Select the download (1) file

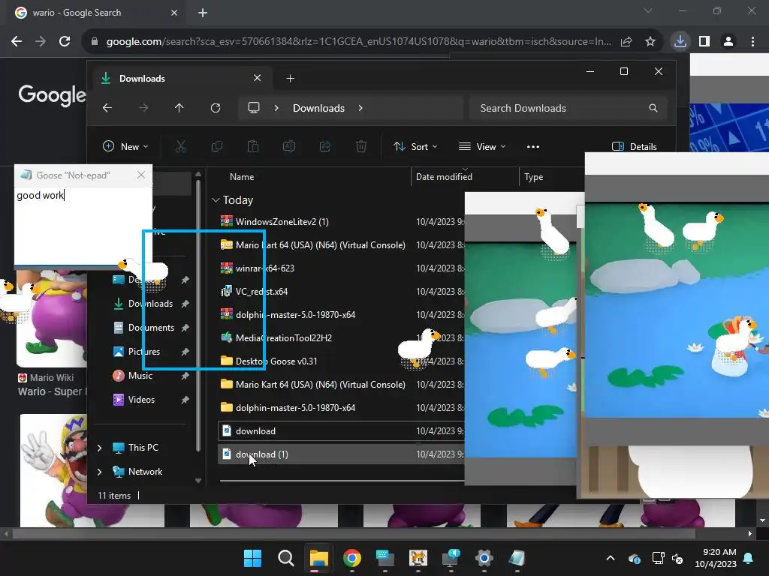pyautogui.click(x=341, y=454)
